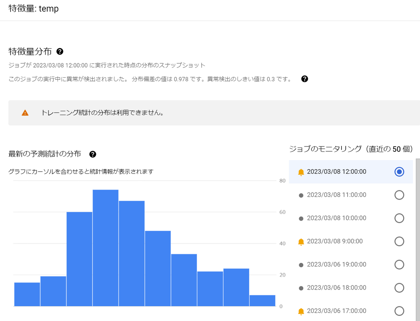Click alert bell for 2023/03/06 17:00:00 job
420x321 pixels.
click(x=301, y=311)
